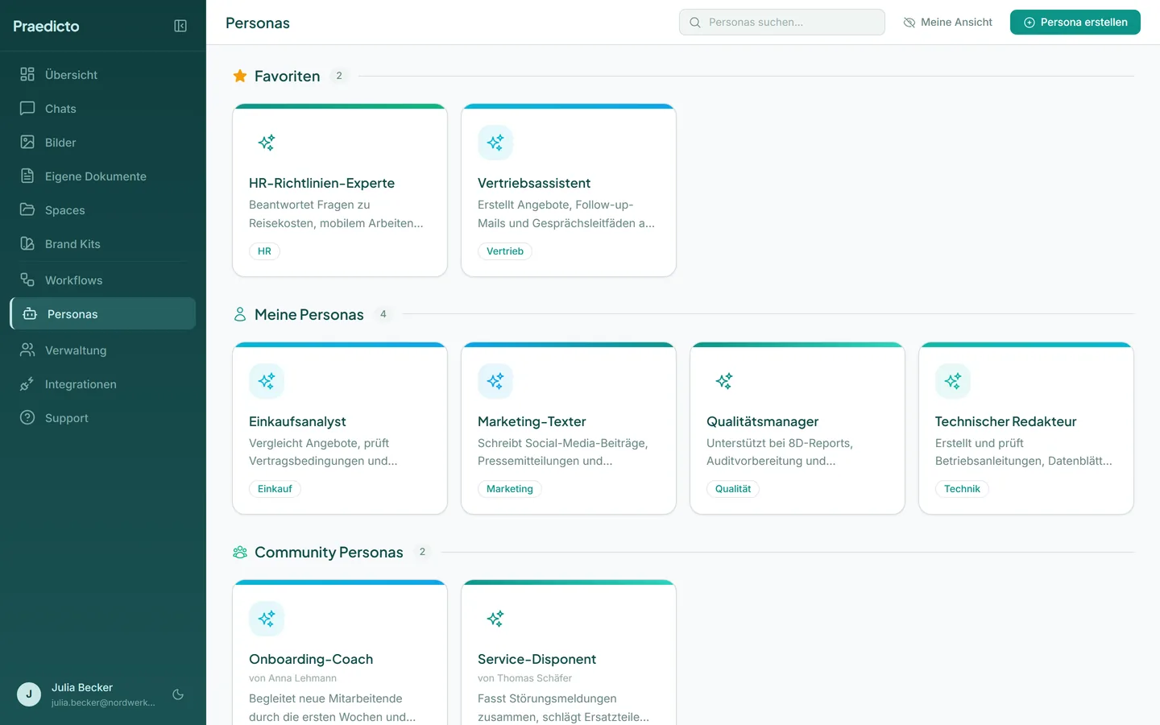Toggle the Meine Ansicht view filter
This screenshot has width=1160, height=725.
pyautogui.click(x=947, y=23)
